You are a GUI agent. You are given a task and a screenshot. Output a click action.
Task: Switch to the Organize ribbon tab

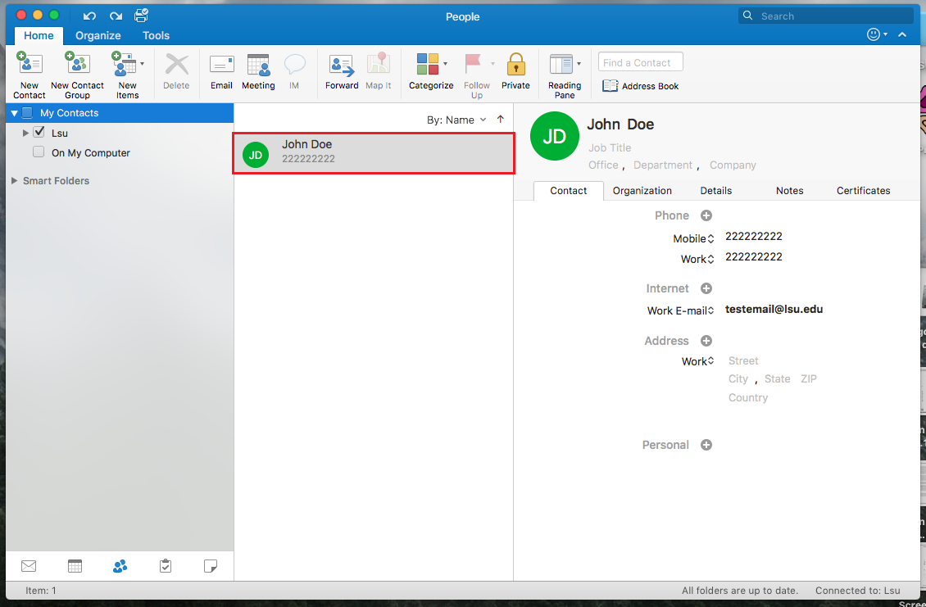pyautogui.click(x=98, y=35)
